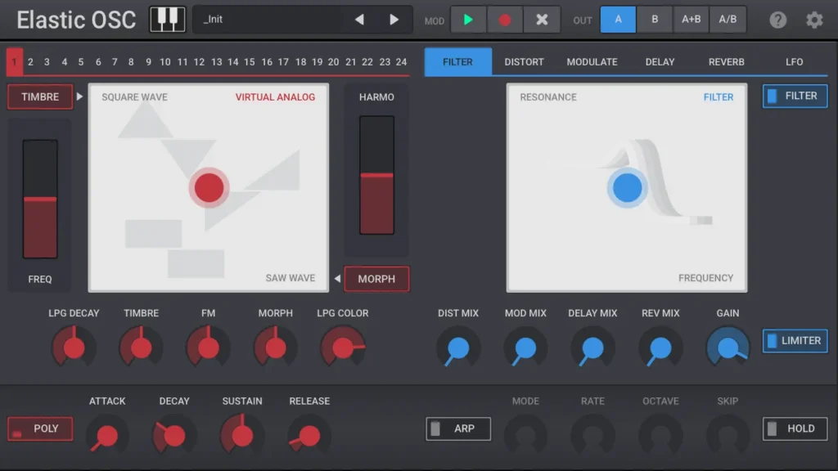838x471 pixels.
Task: Open the piano keyboard icon
Action: pos(167,20)
